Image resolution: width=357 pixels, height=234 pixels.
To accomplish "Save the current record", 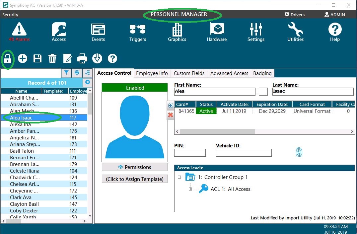I will click(x=37, y=58).
